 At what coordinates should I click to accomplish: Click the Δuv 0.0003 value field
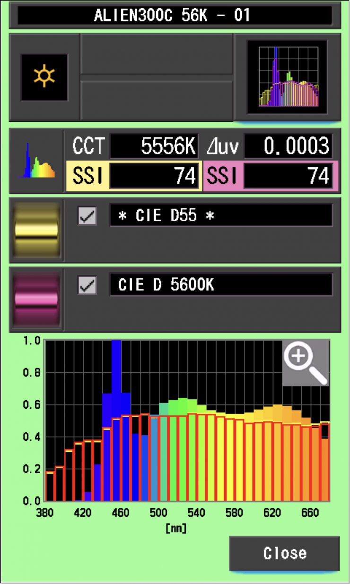pos(288,147)
